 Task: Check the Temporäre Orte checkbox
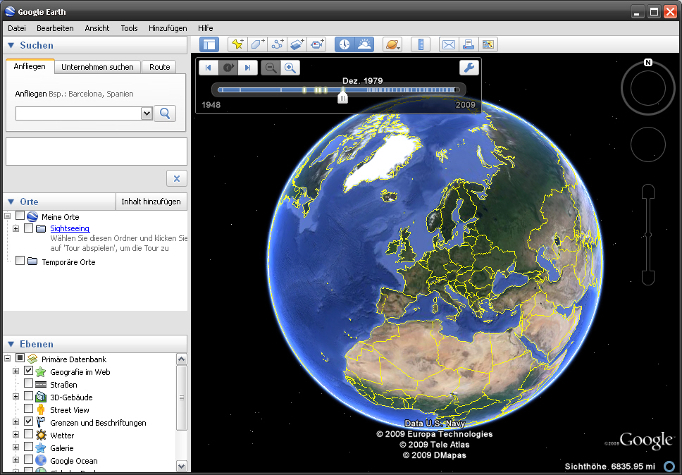coord(20,261)
